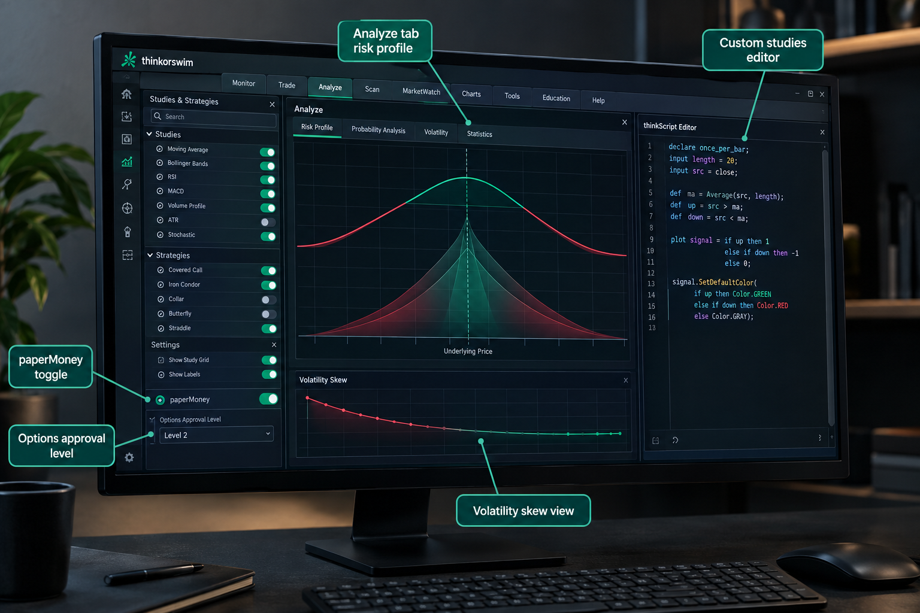Image resolution: width=920 pixels, height=613 pixels.
Task: Click the gauge icon beside Volume Profile
Action: [160, 205]
